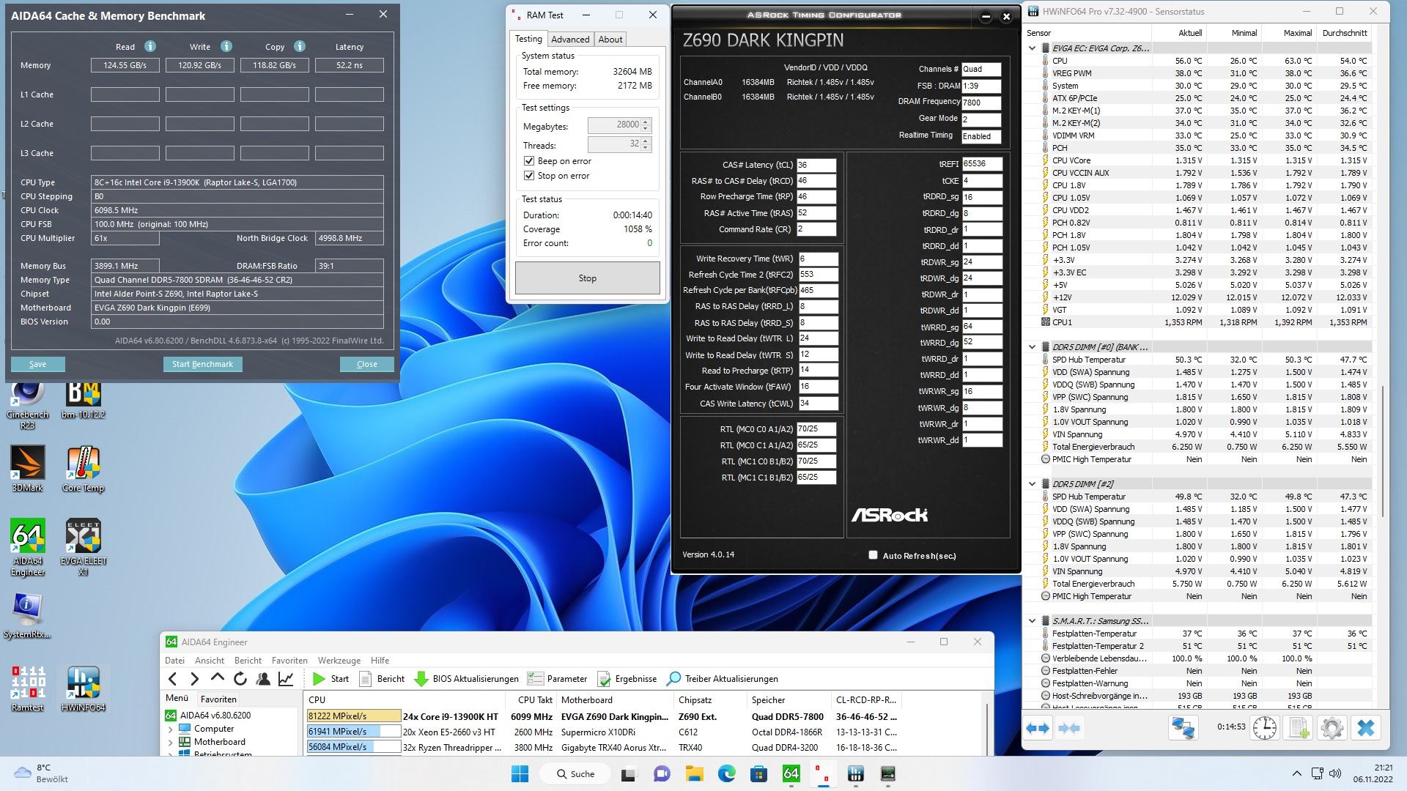Click the 61941 MPixel/s result bar
Viewport: 1407px width, 791px height.
[354, 732]
